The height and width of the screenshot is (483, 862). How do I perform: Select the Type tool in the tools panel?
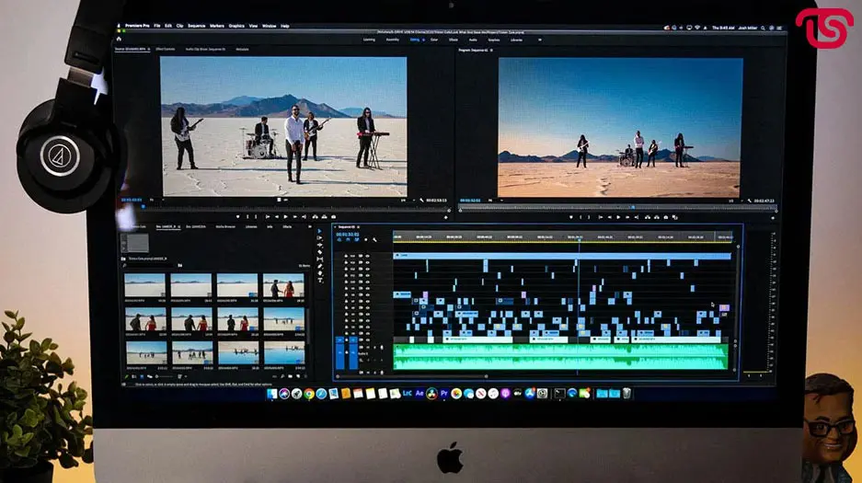pyautogui.click(x=319, y=281)
